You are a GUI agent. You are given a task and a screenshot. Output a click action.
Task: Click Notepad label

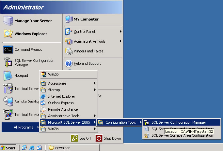pyautogui.click(x=21, y=75)
